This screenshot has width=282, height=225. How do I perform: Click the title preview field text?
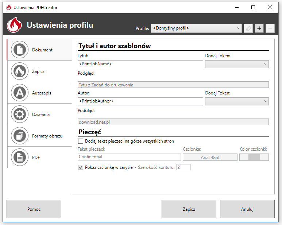click(106, 85)
